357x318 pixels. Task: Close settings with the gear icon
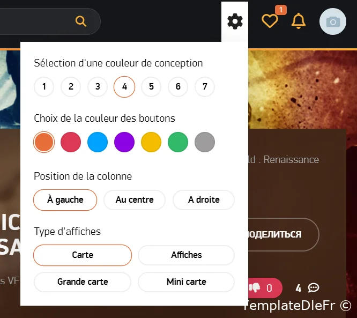click(235, 21)
